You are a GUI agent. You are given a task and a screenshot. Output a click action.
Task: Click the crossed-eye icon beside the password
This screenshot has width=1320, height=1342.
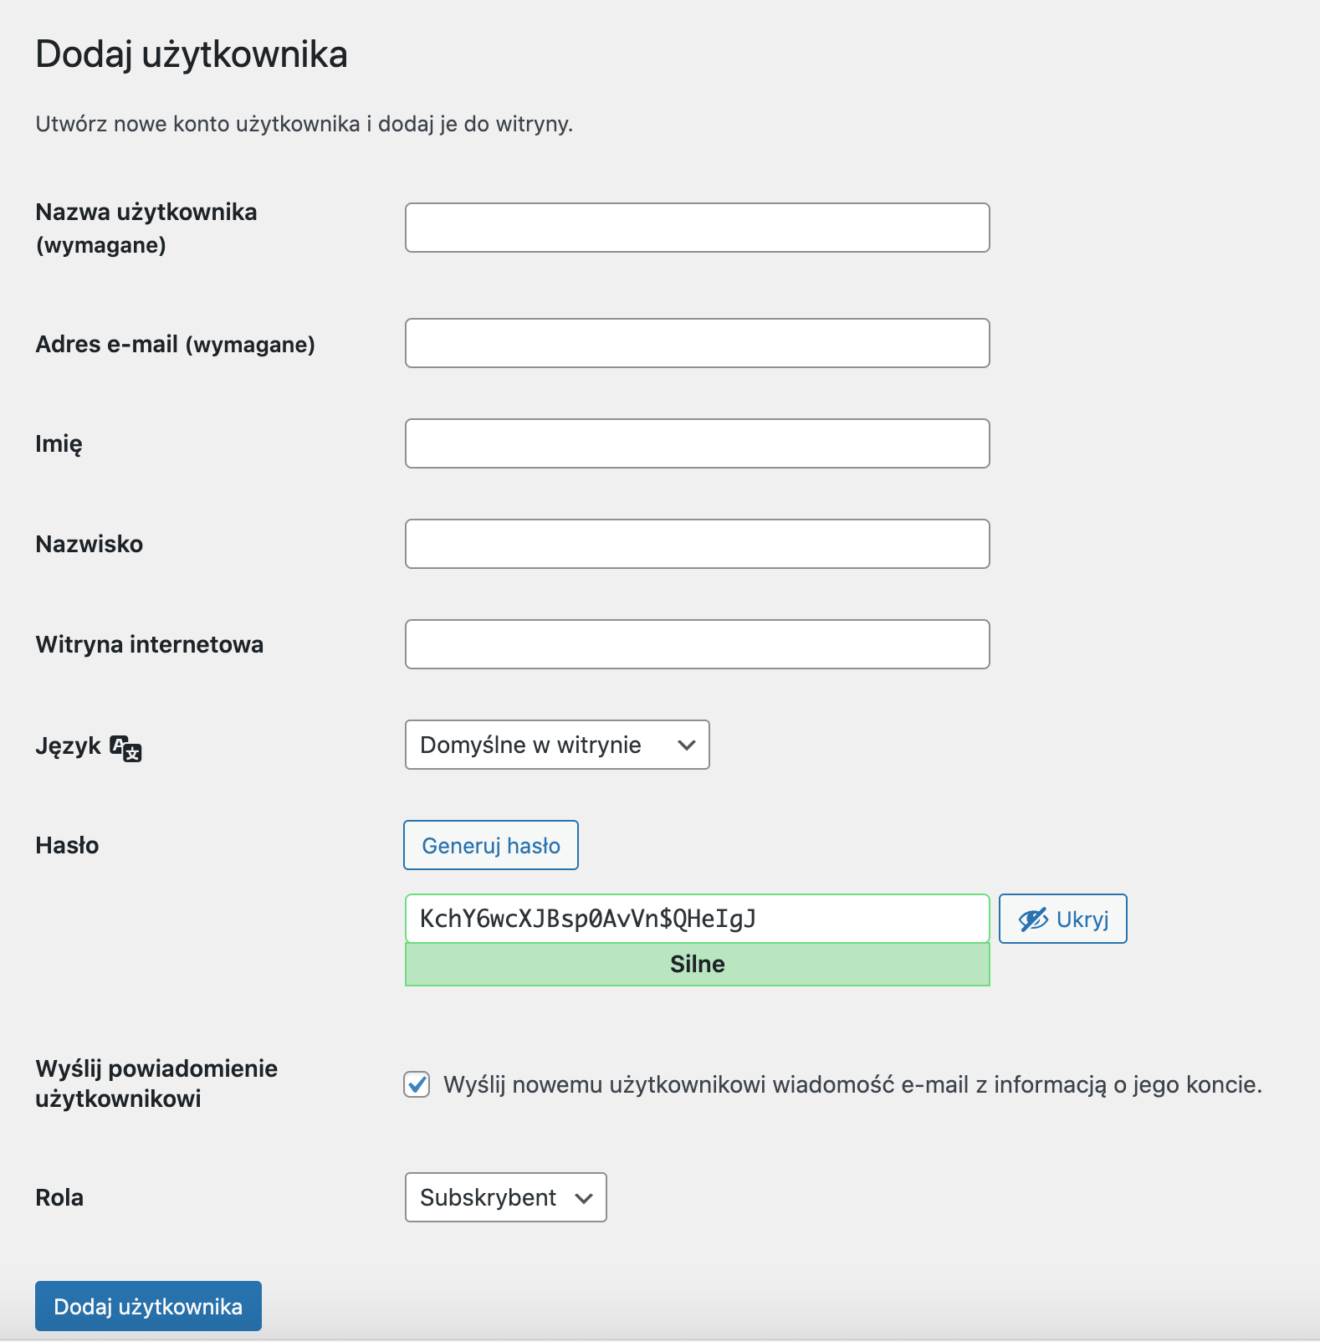[1033, 919]
